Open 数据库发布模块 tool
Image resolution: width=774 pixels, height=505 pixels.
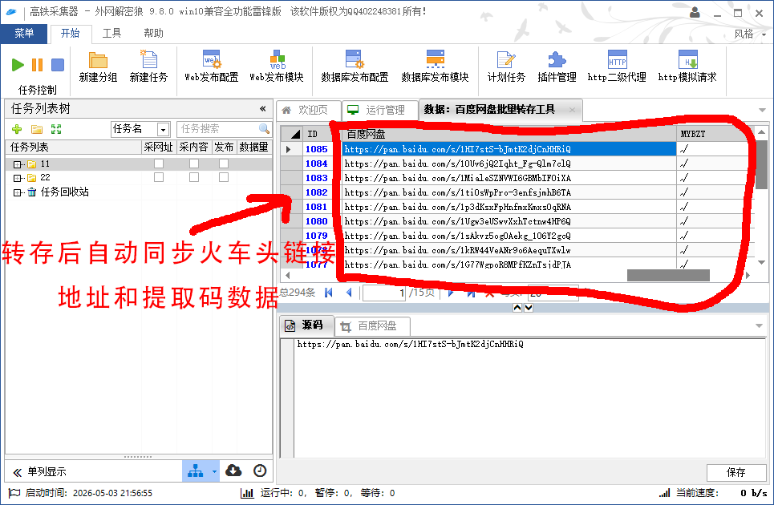(435, 66)
